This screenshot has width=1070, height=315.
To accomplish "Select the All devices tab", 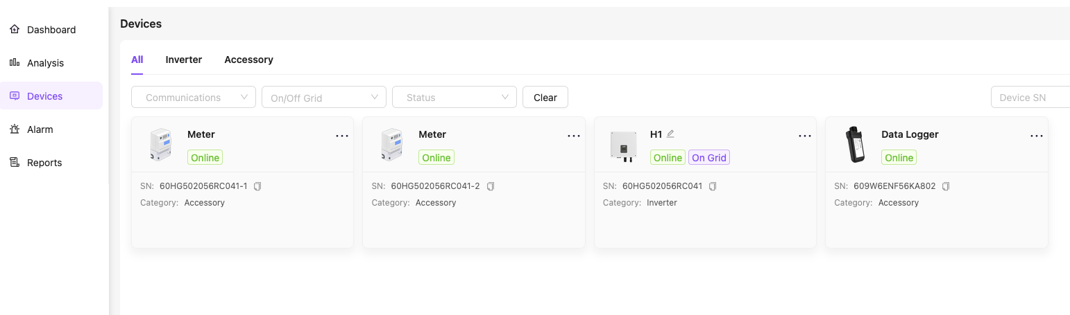I will point(137,60).
